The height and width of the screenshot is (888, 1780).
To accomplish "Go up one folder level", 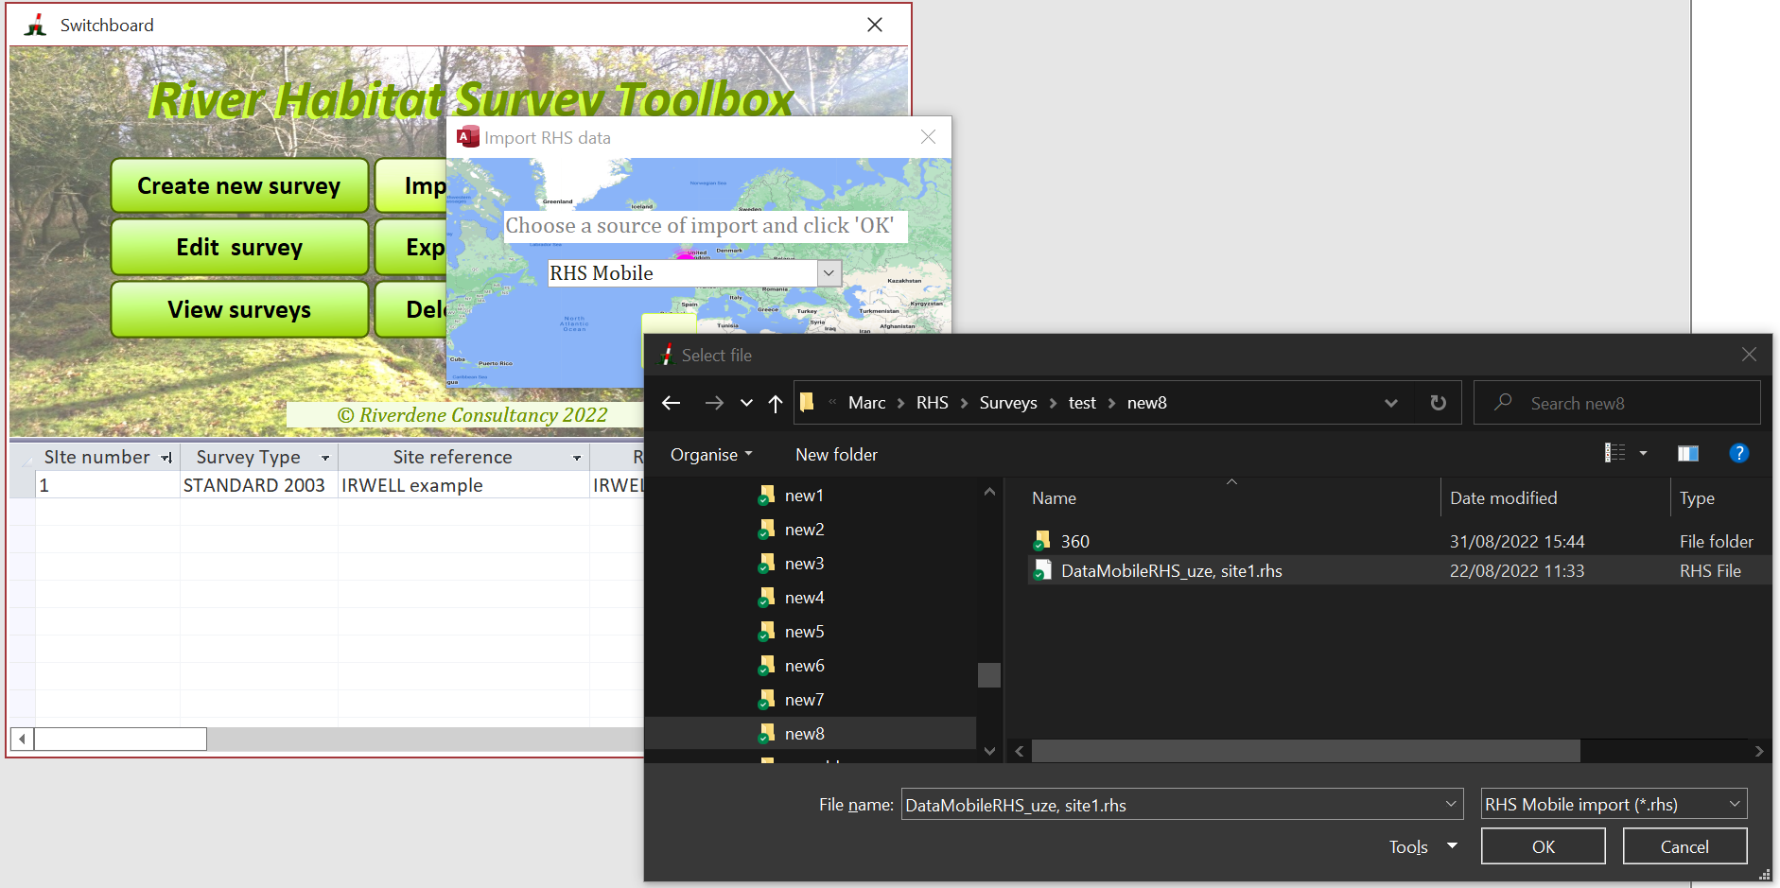I will [x=776, y=403].
